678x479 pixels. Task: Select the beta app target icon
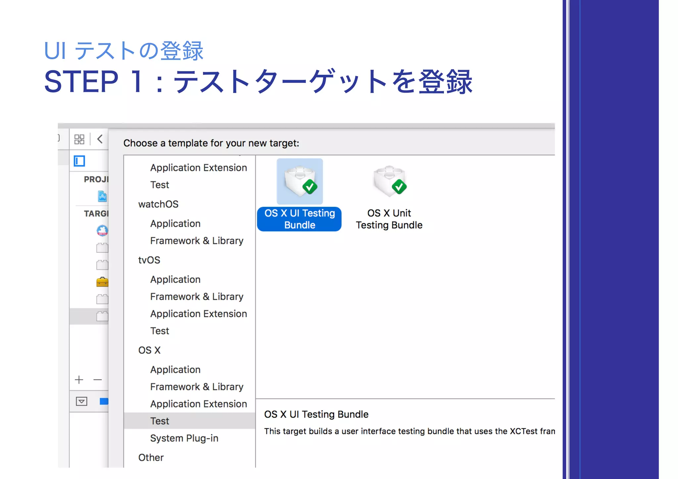102,231
